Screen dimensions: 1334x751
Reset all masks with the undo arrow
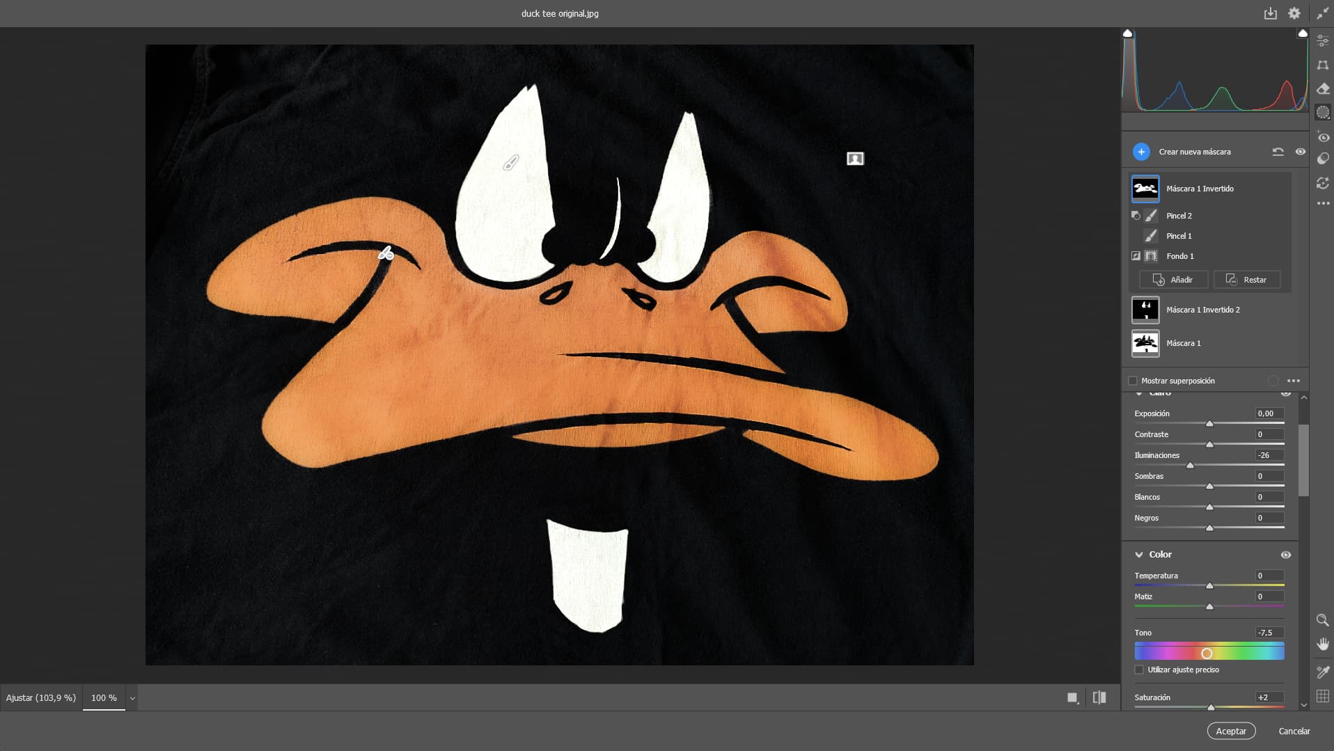1278,152
